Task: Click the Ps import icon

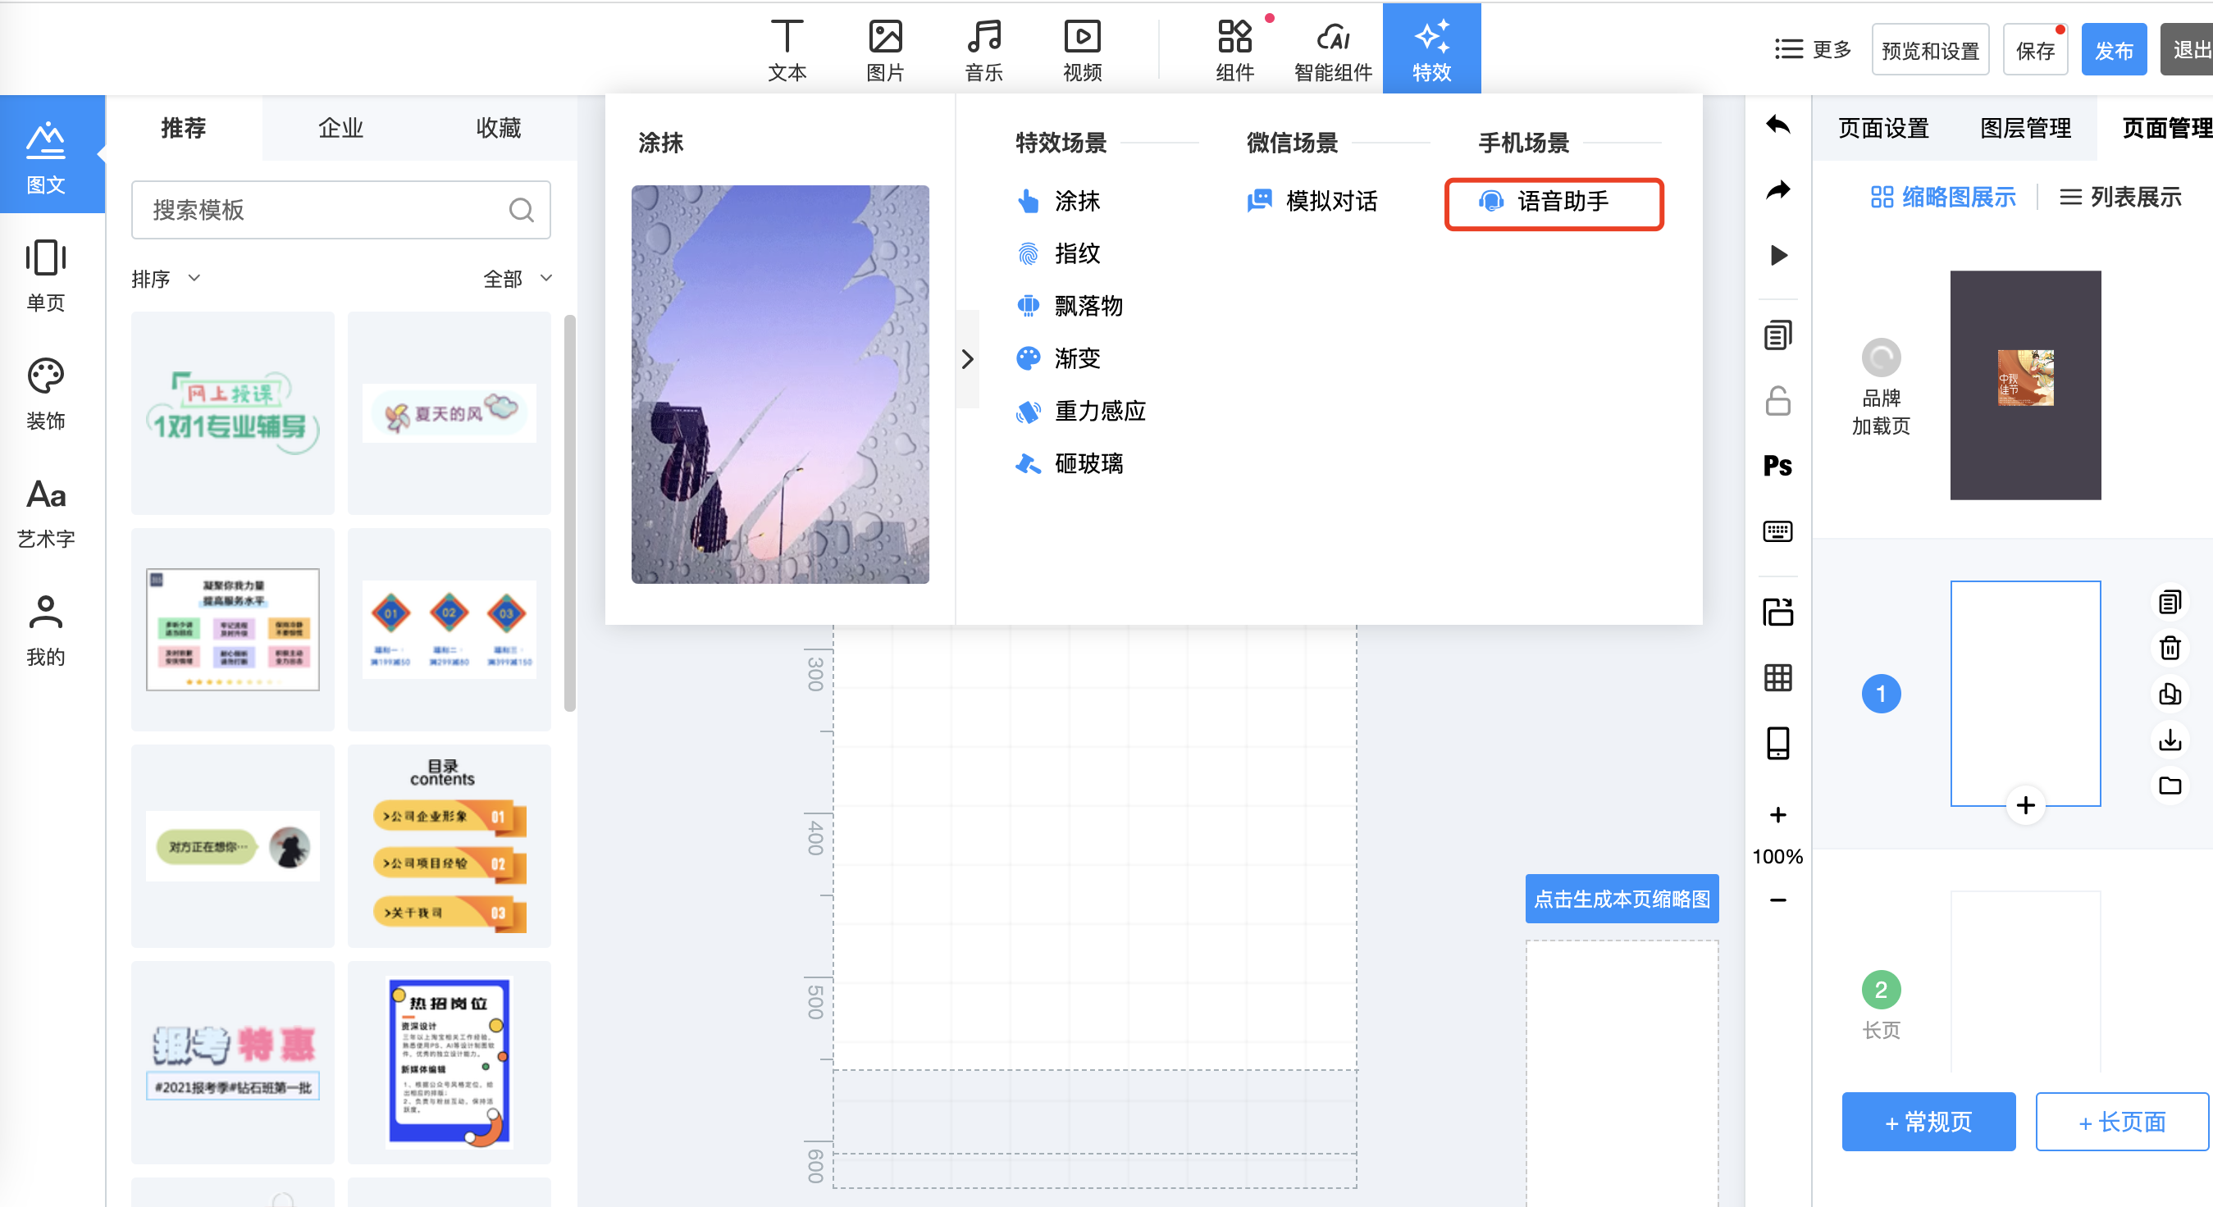Action: tap(1777, 466)
